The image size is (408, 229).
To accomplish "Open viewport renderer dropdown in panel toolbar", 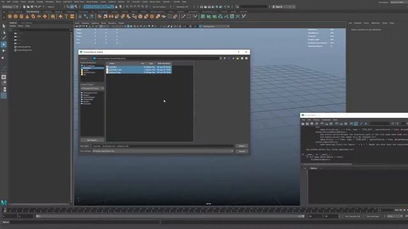I will pyautogui.click(x=215, y=26).
